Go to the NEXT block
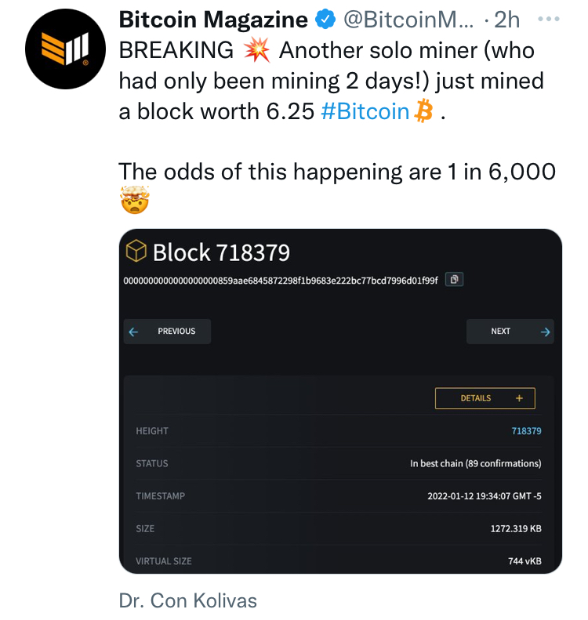Viewport: 588px width, 620px height. 510,332
